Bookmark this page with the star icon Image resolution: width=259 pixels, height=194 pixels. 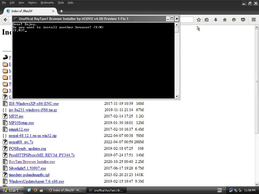click(x=199, y=20)
